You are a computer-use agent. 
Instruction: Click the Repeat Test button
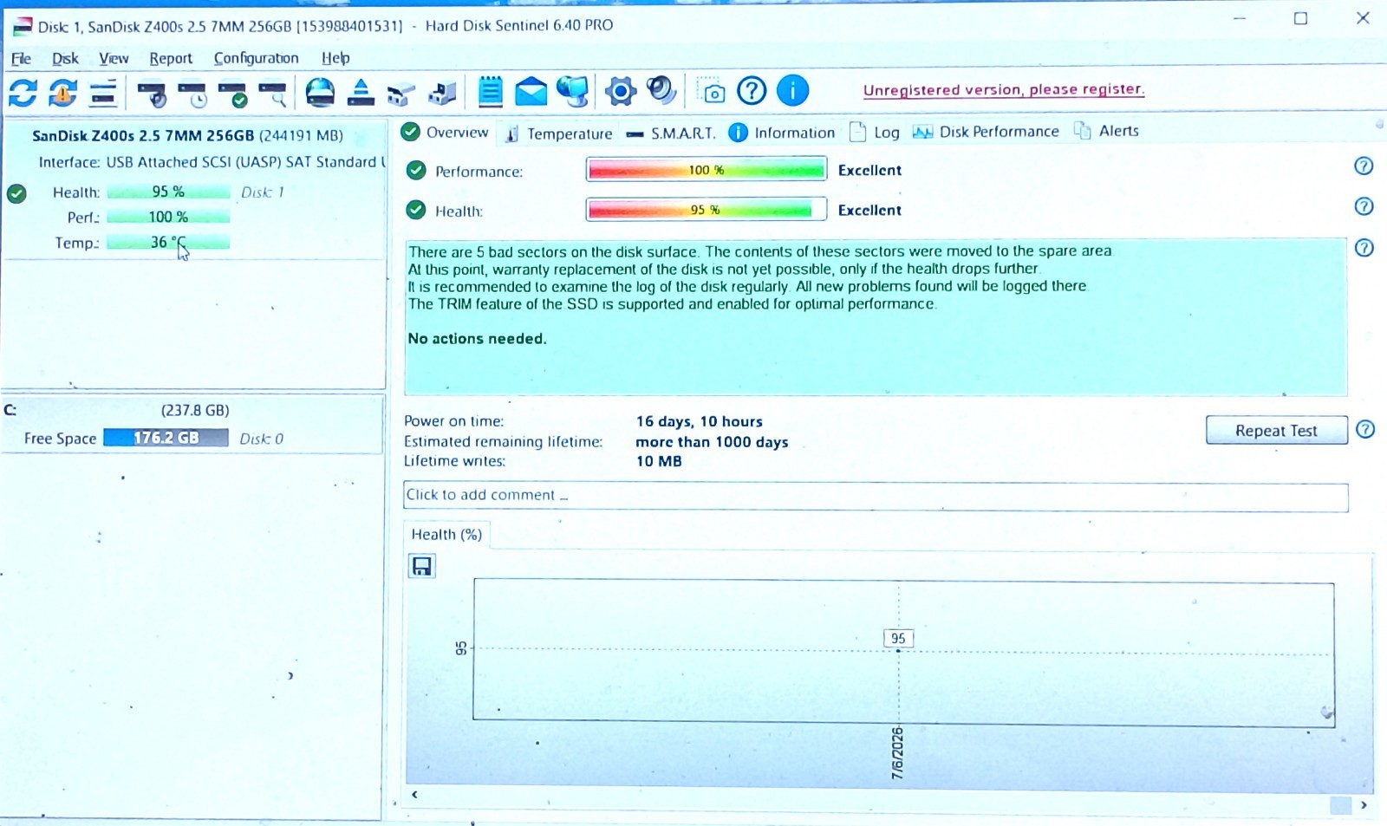click(1276, 431)
